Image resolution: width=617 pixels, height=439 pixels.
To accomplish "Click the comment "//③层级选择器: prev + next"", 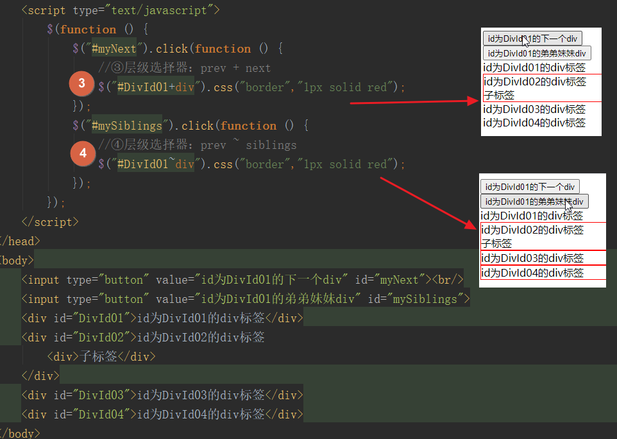I will (185, 68).
